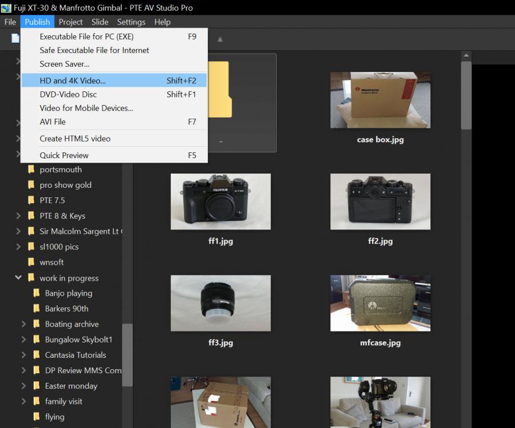
Task: Select the ff3.jpg lens thumbnail
Action: (221, 303)
